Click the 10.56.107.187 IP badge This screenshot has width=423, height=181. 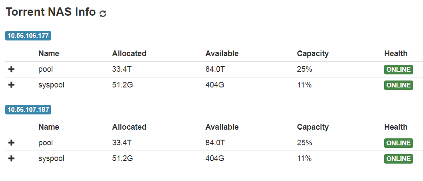[28, 110]
